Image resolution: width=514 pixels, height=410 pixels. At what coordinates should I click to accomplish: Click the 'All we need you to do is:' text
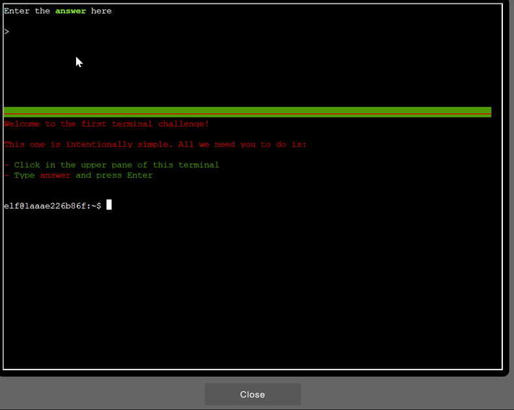click(x=242, y=144)
